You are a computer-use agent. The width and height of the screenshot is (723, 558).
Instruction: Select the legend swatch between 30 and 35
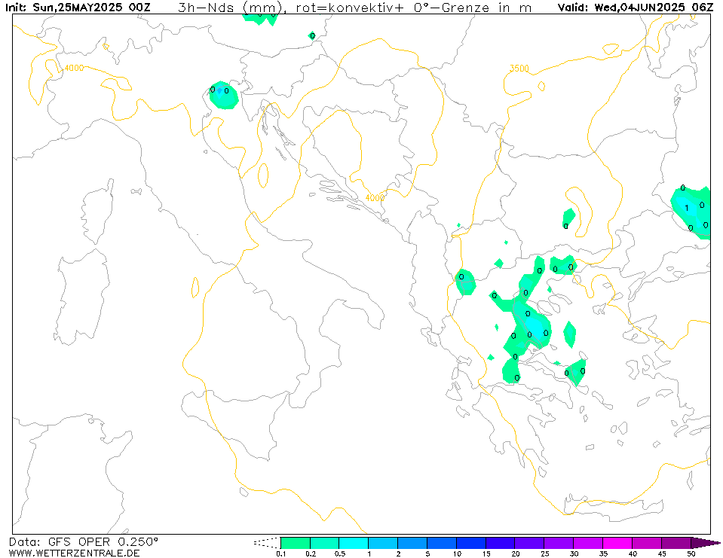588,543
